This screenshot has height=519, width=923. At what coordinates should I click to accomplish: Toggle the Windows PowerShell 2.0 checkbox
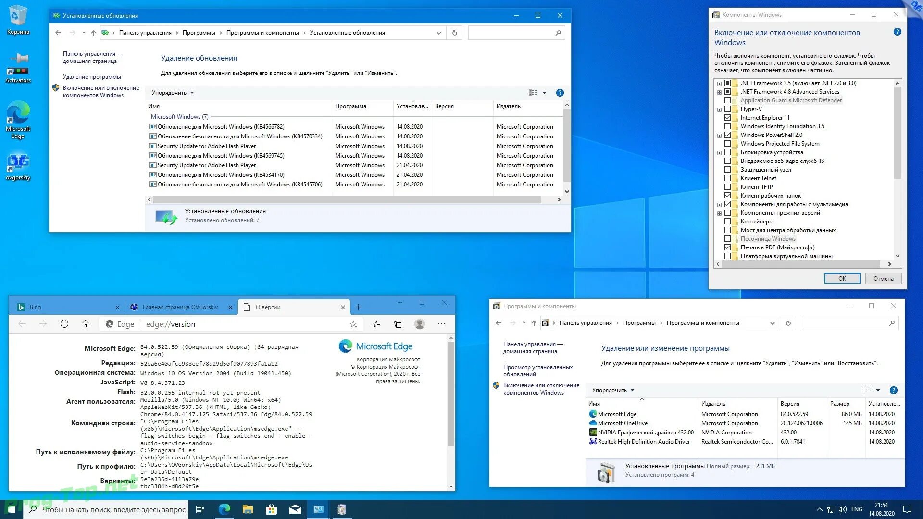pos(727,135)
